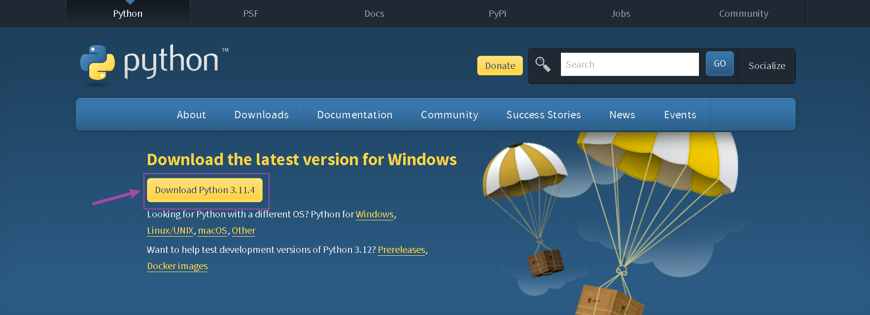Open the Events navigation menu

[x=680, y=114]
